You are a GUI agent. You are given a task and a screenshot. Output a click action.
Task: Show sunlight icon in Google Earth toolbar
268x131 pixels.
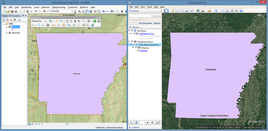click(203, 11)
